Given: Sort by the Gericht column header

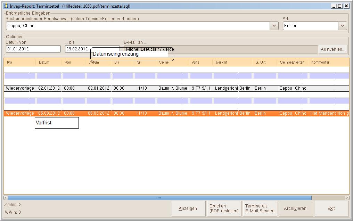Looking at the screenshot, I should [x=232, y=62].
